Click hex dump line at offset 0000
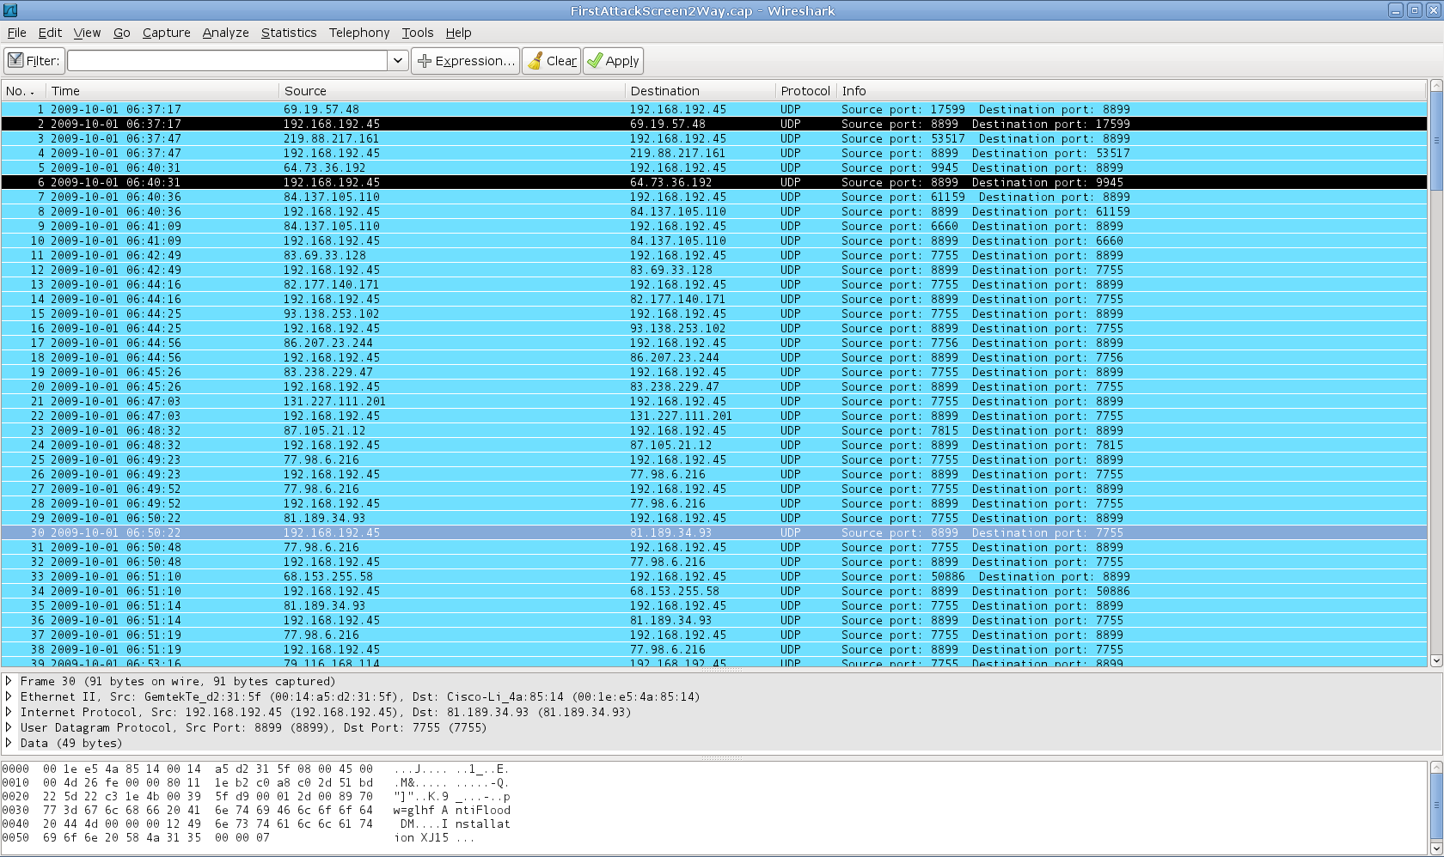The image size is (1444, 857). (x=256, y=769)
